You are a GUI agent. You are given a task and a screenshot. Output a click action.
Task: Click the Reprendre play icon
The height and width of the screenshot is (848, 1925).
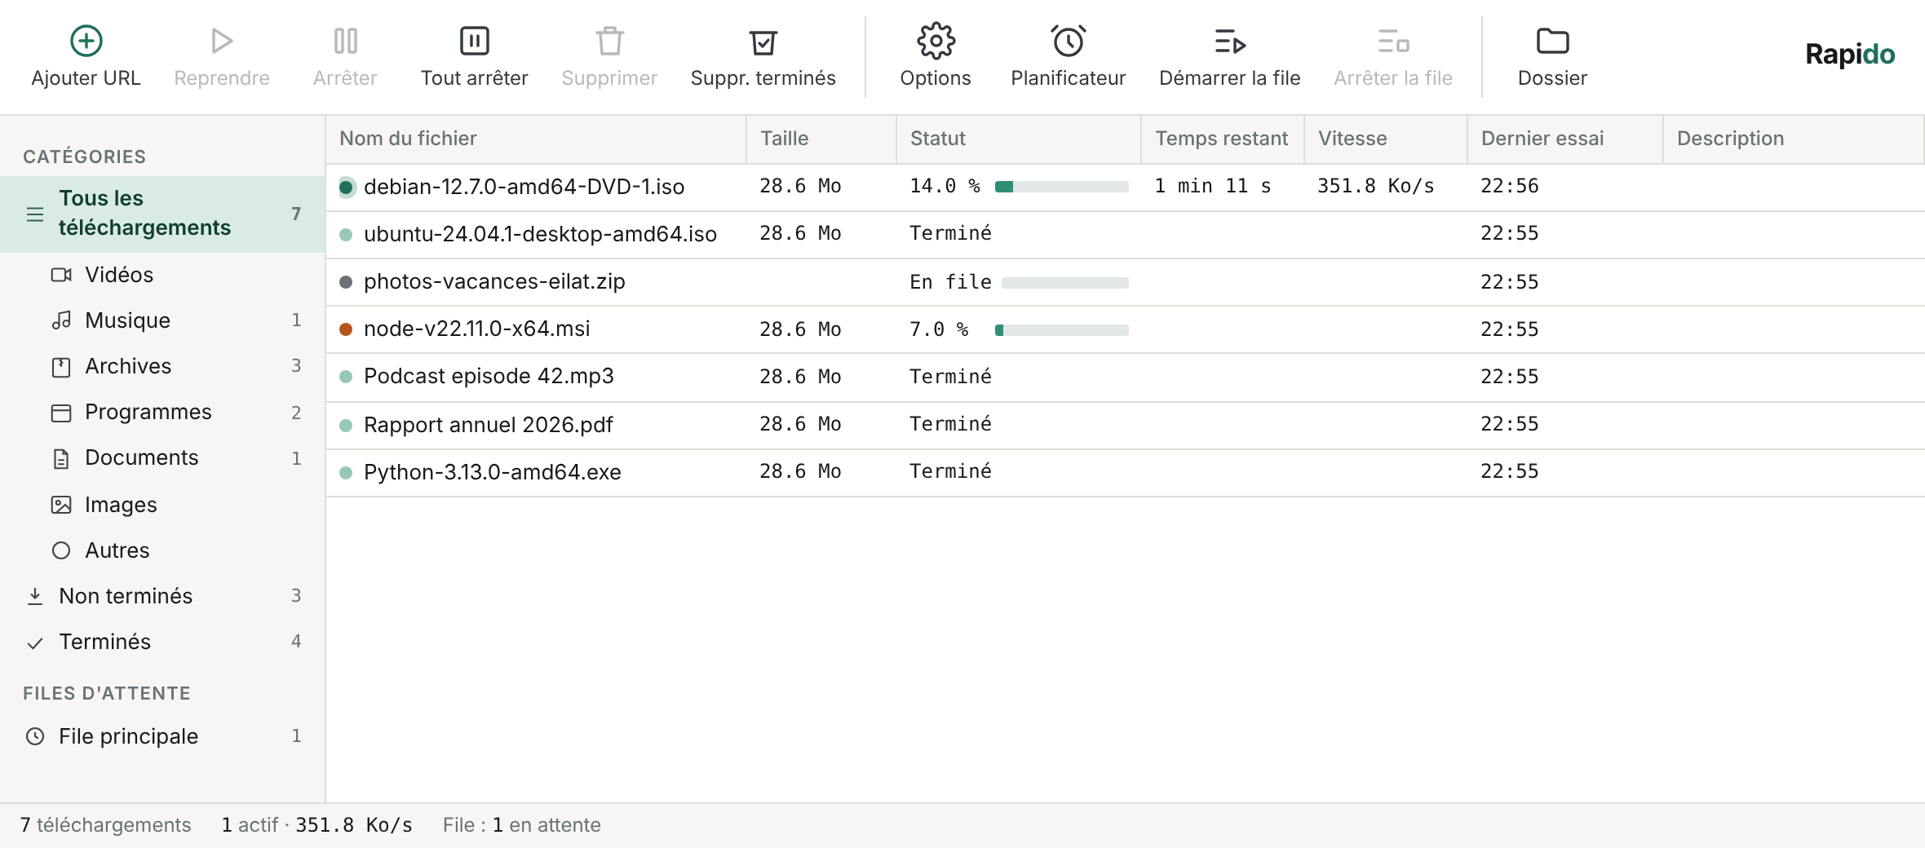click(x=221, y=41)
